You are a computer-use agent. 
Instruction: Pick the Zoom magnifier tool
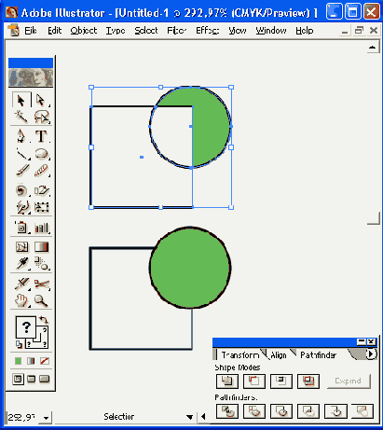(41, 300)
